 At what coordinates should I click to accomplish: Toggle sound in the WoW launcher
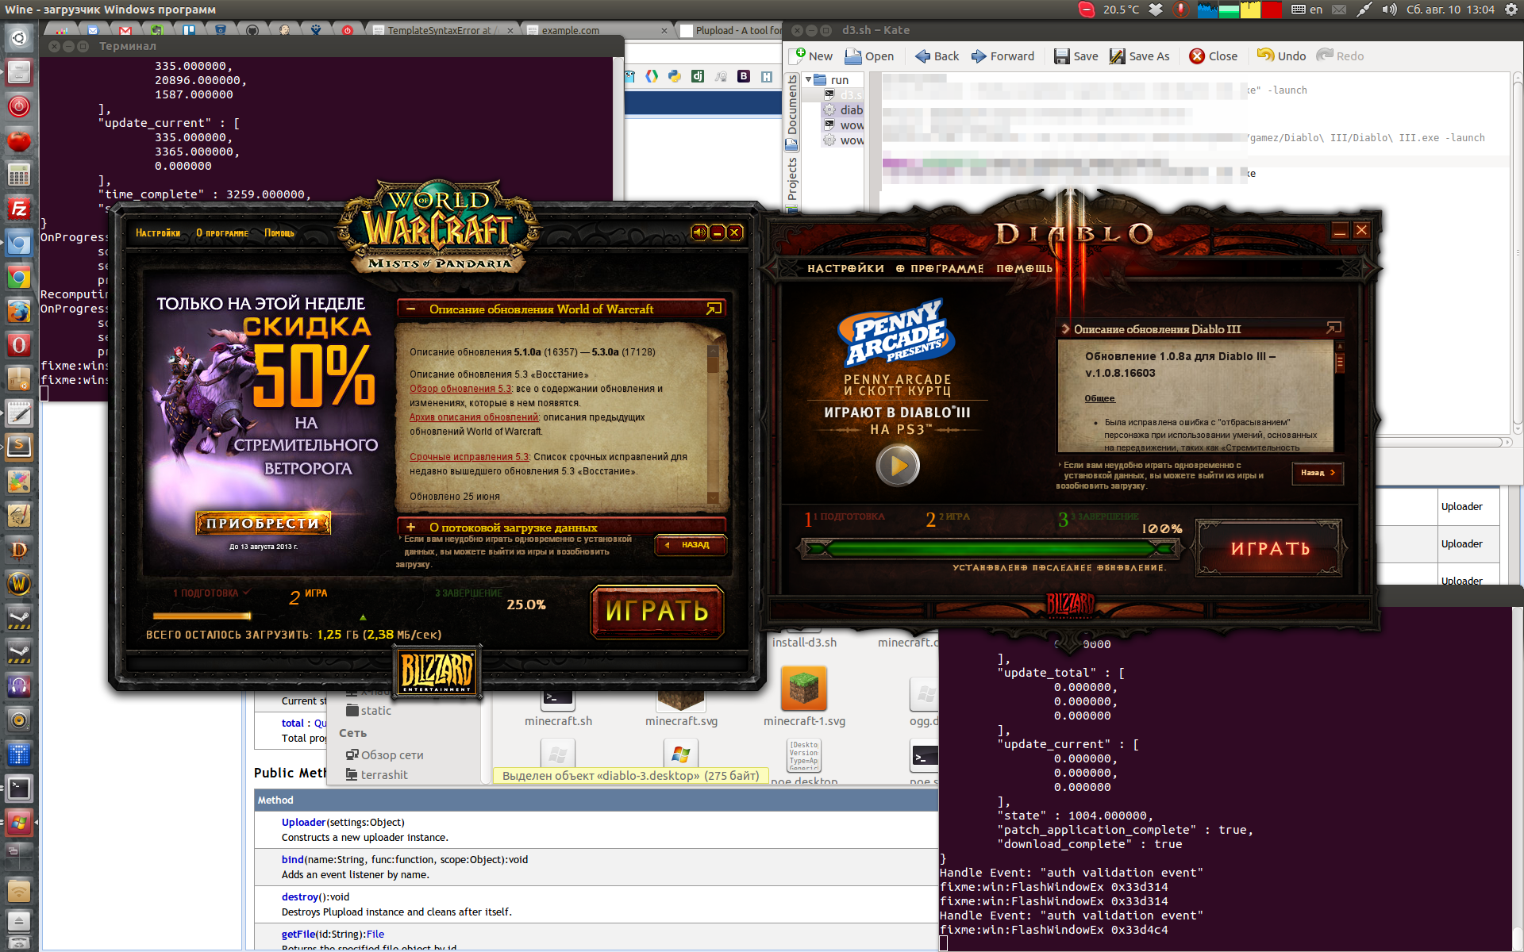pyautogui.click(x=698, y=232)
